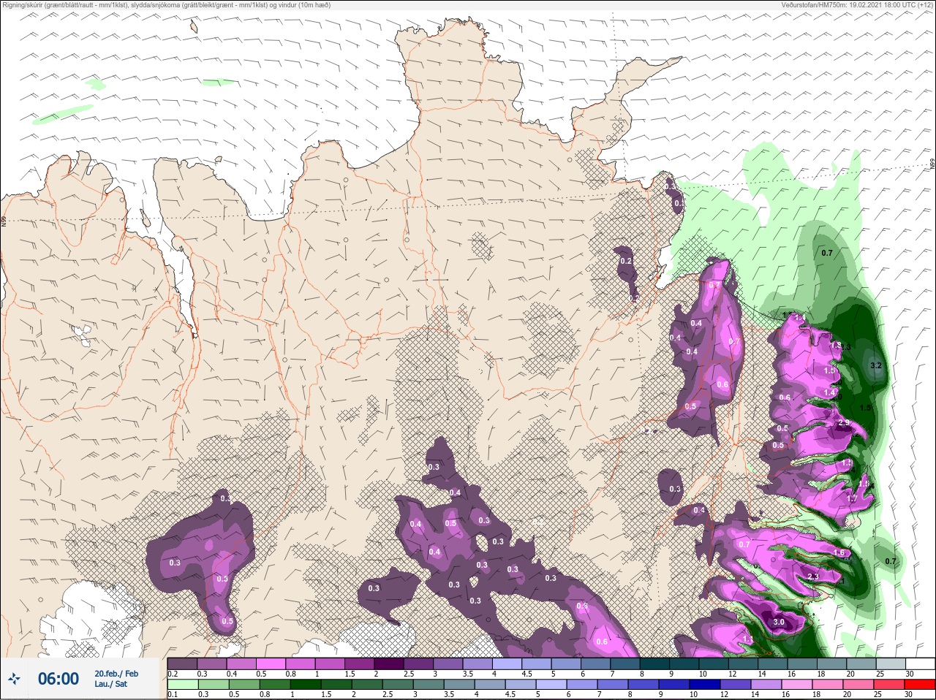Pick the lower legend dark green swatch labeled 1
Viewport: 936px width, 700px height.
click(x=306, y=685)
